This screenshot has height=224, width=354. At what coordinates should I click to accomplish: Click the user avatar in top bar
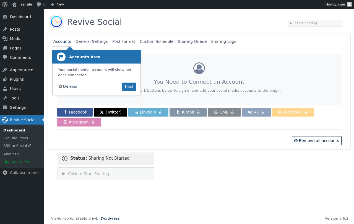[349, 4]
